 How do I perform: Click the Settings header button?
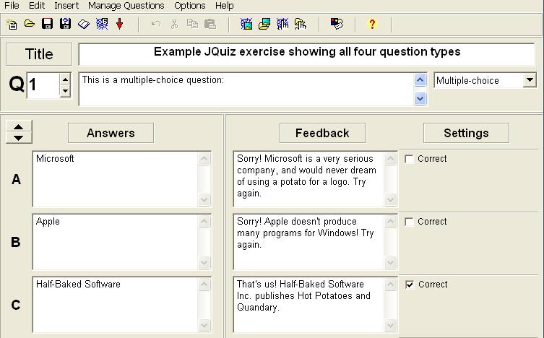tap(466, 133)
